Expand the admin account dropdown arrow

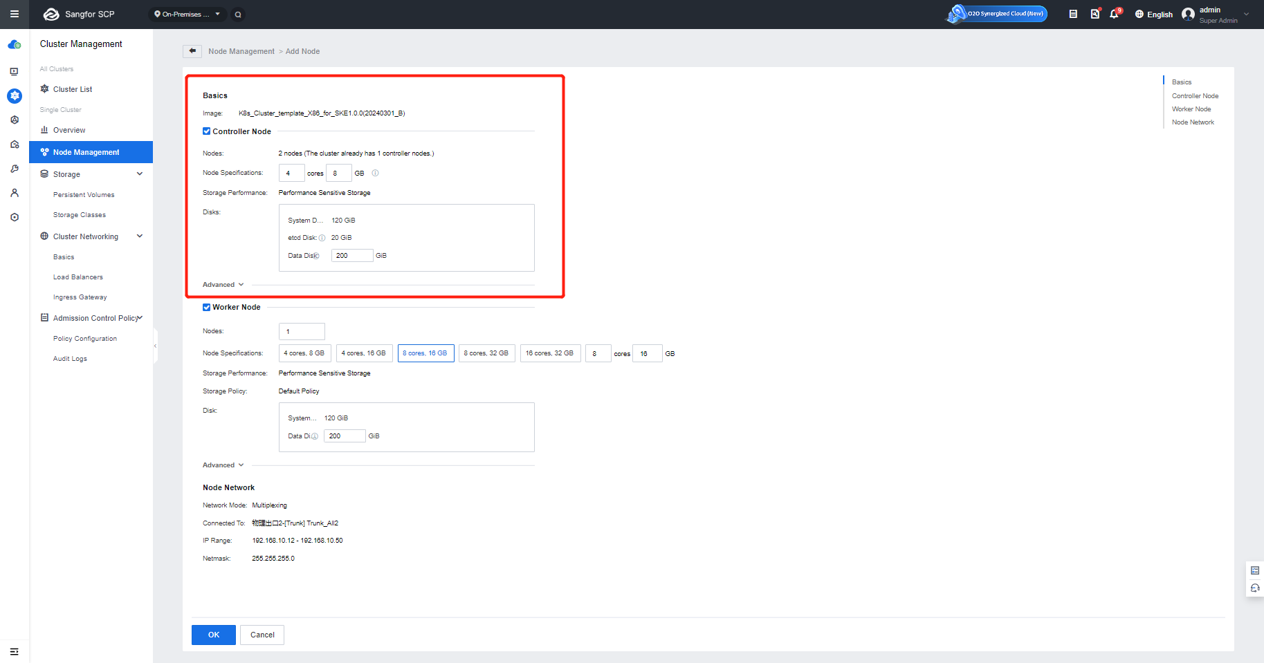tap(1247, 14)
